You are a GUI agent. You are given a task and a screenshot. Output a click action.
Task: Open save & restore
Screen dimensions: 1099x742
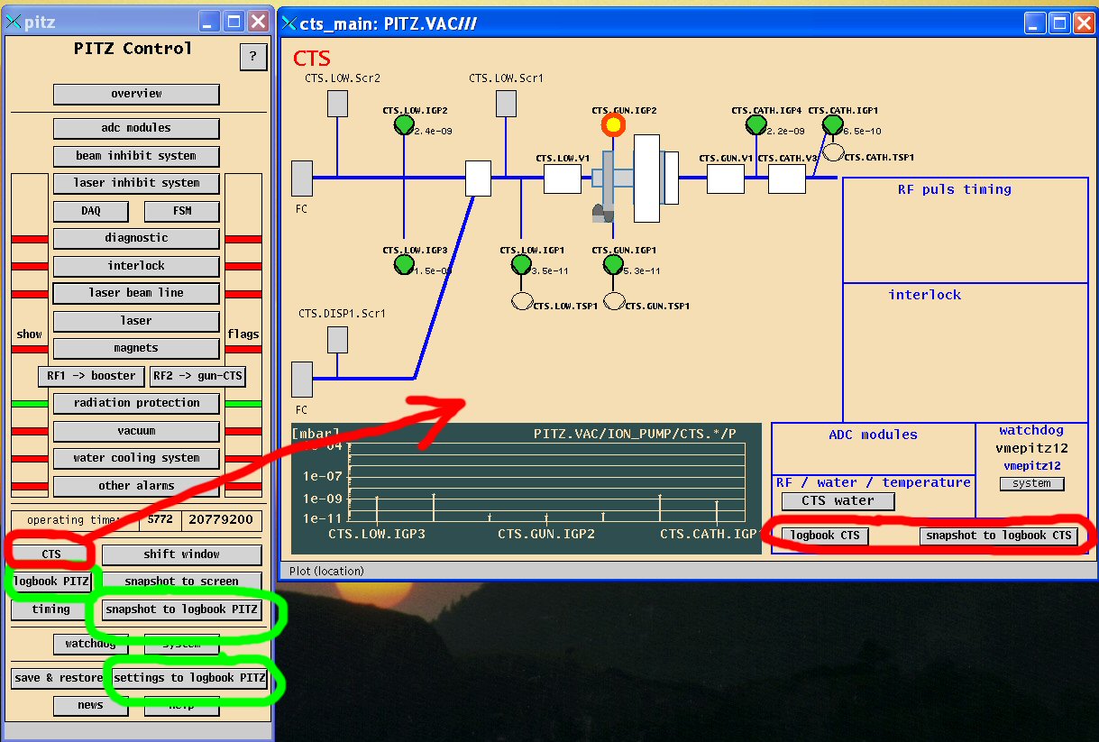(57, 678)
